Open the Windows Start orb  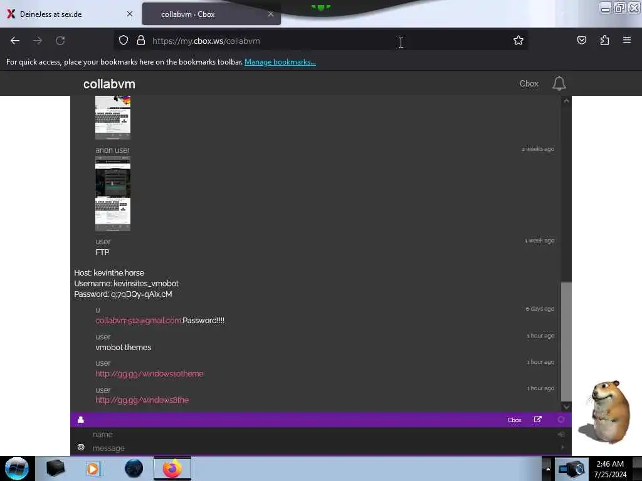(x=17, y=468)
